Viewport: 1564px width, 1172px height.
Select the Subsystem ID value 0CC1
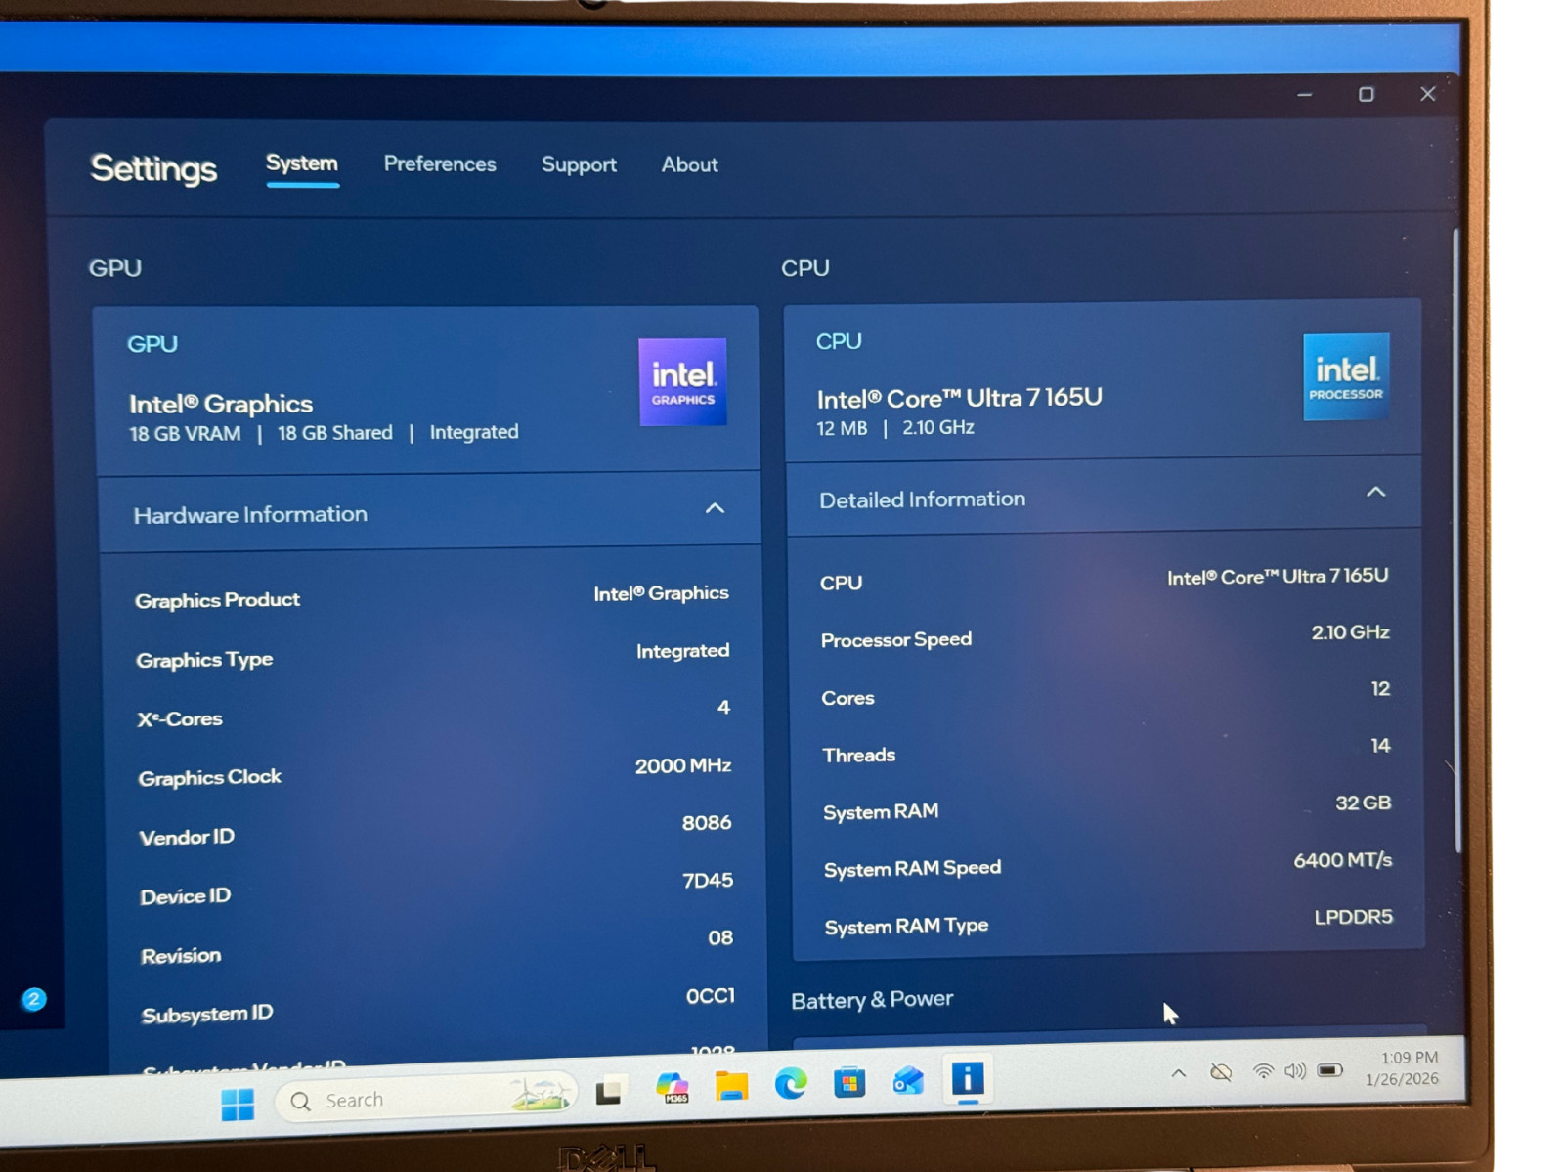pyautogui.click(x=711, y=996)
